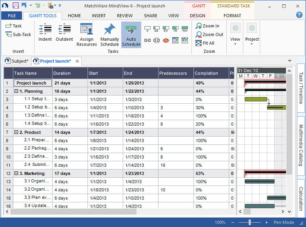Collapse the 2. Product task group

tap(16, 132)
